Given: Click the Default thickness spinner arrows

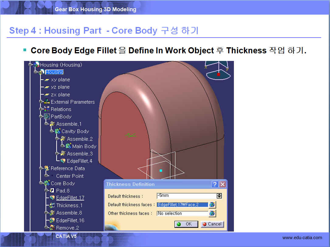Looking at the screenshot, I should tap(219, 196).
